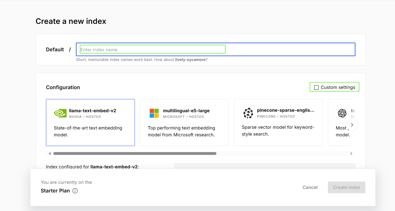Click the scrollbar's right arrow
Image resolution: width=395 pixels, height=211 pixels.
tap(352, 153)
